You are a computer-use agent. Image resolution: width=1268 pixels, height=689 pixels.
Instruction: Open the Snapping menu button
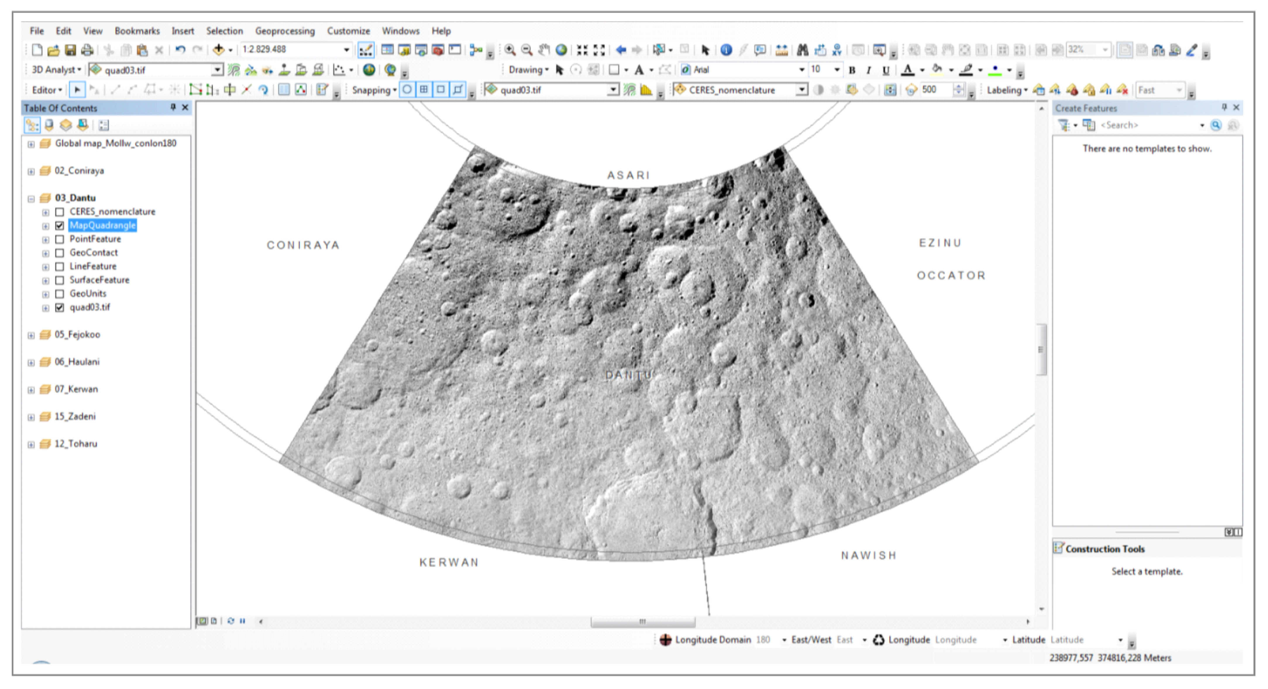point(374,90)
